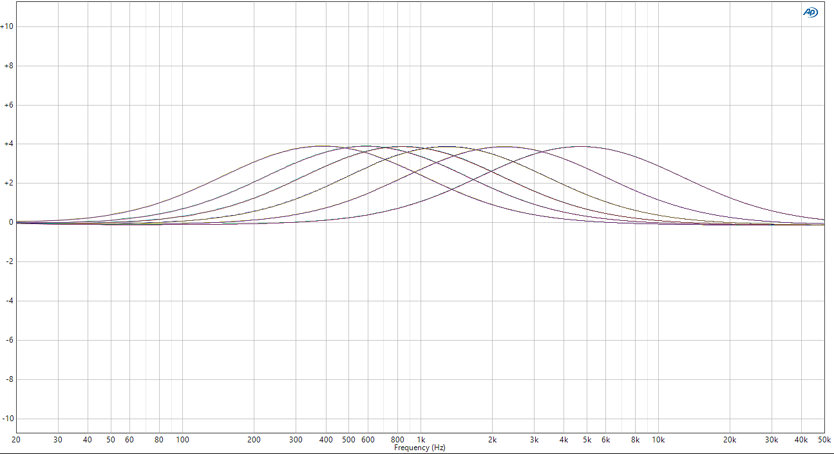Select the '500' Hz frequency tick label

[x=348, y=440]
